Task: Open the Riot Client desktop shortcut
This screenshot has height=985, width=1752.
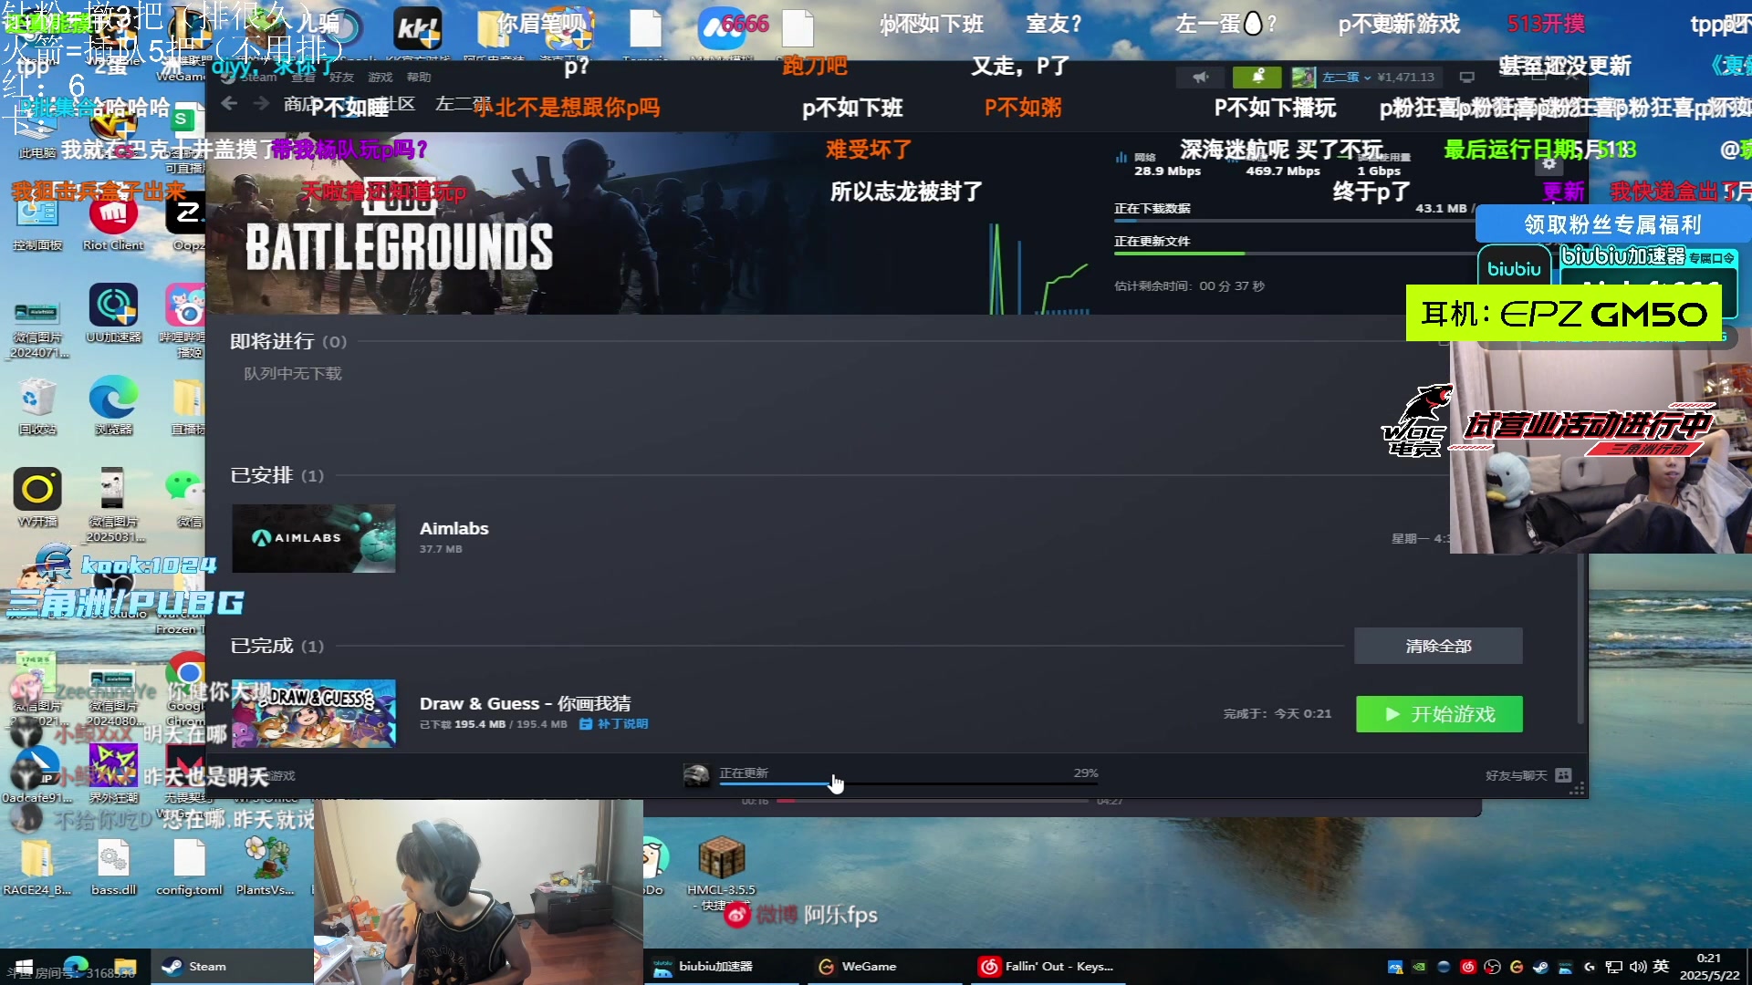Action: click(113, 223)
